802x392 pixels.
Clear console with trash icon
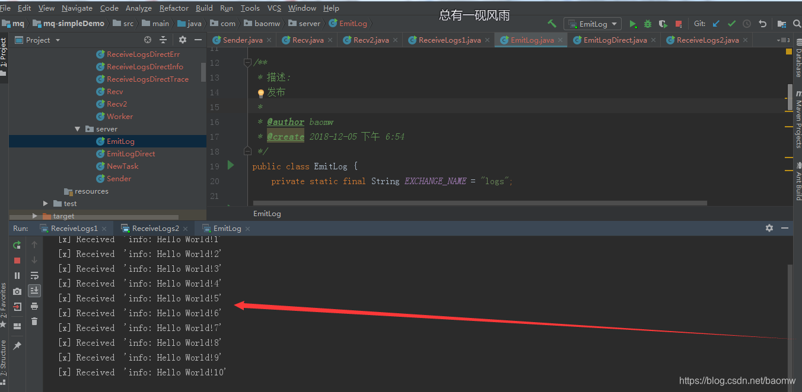34,322
